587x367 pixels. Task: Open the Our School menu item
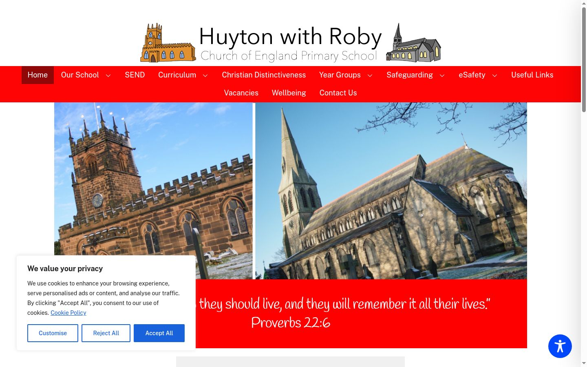tap(80, 75)
